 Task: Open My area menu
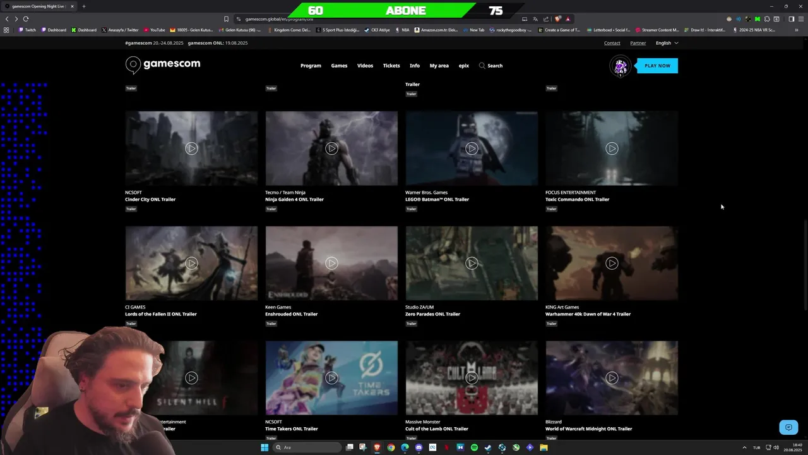click(439, 66)
